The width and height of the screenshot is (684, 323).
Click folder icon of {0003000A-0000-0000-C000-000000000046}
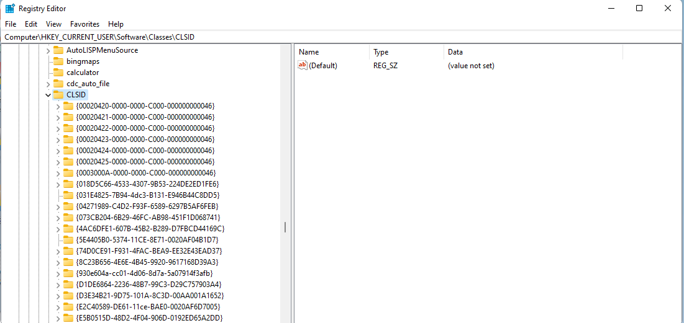(68, 173)
